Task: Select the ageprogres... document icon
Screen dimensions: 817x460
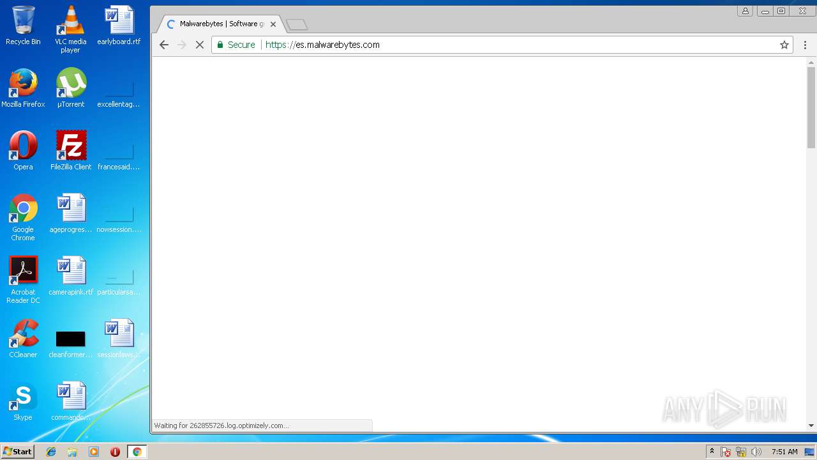Action: click(71, 214)
